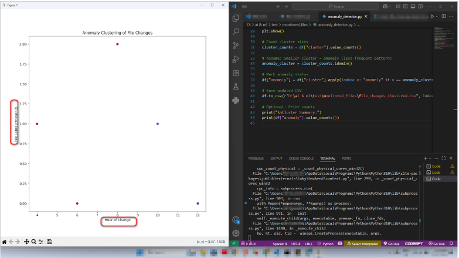
Task: Close the anomaly_detector.py tab
Action: coord(366,16)
